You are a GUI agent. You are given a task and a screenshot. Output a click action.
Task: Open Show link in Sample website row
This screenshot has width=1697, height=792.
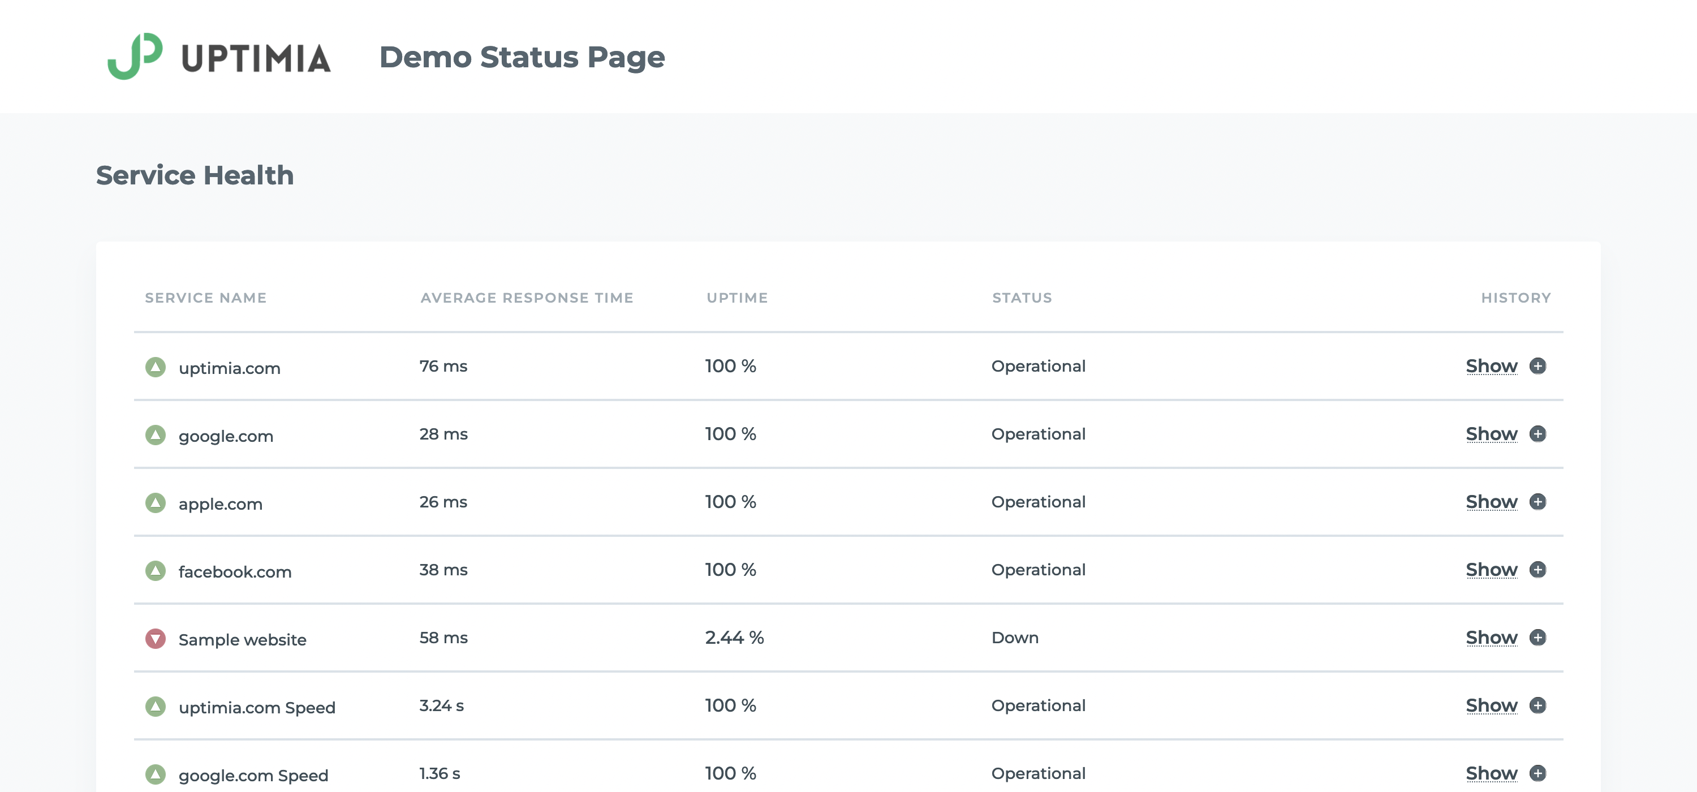(1492, 637)
